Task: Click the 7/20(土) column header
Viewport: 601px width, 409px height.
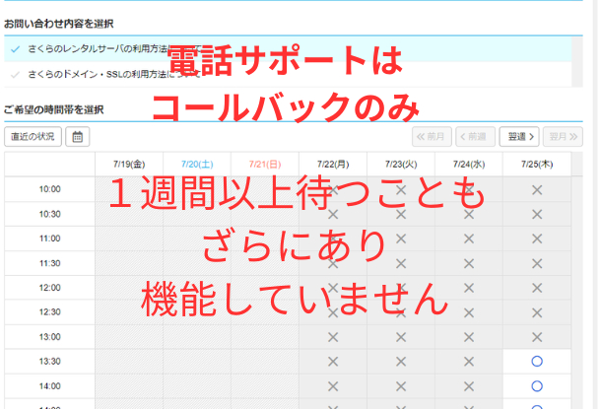Action: point(197,164)
